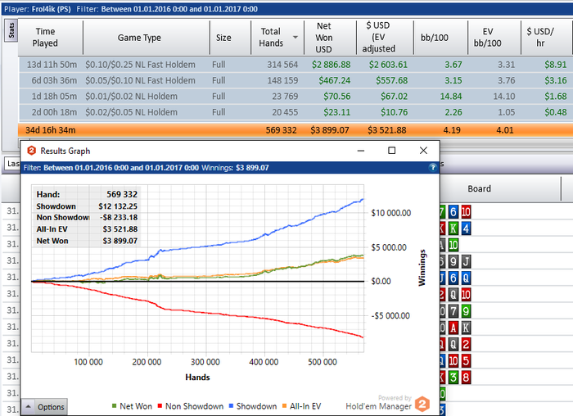This screenshot has width=573, height=416.
Task: Click Showdown value $12 132.25 in graph
Action: pyautogui.click(x=118, y=206)
